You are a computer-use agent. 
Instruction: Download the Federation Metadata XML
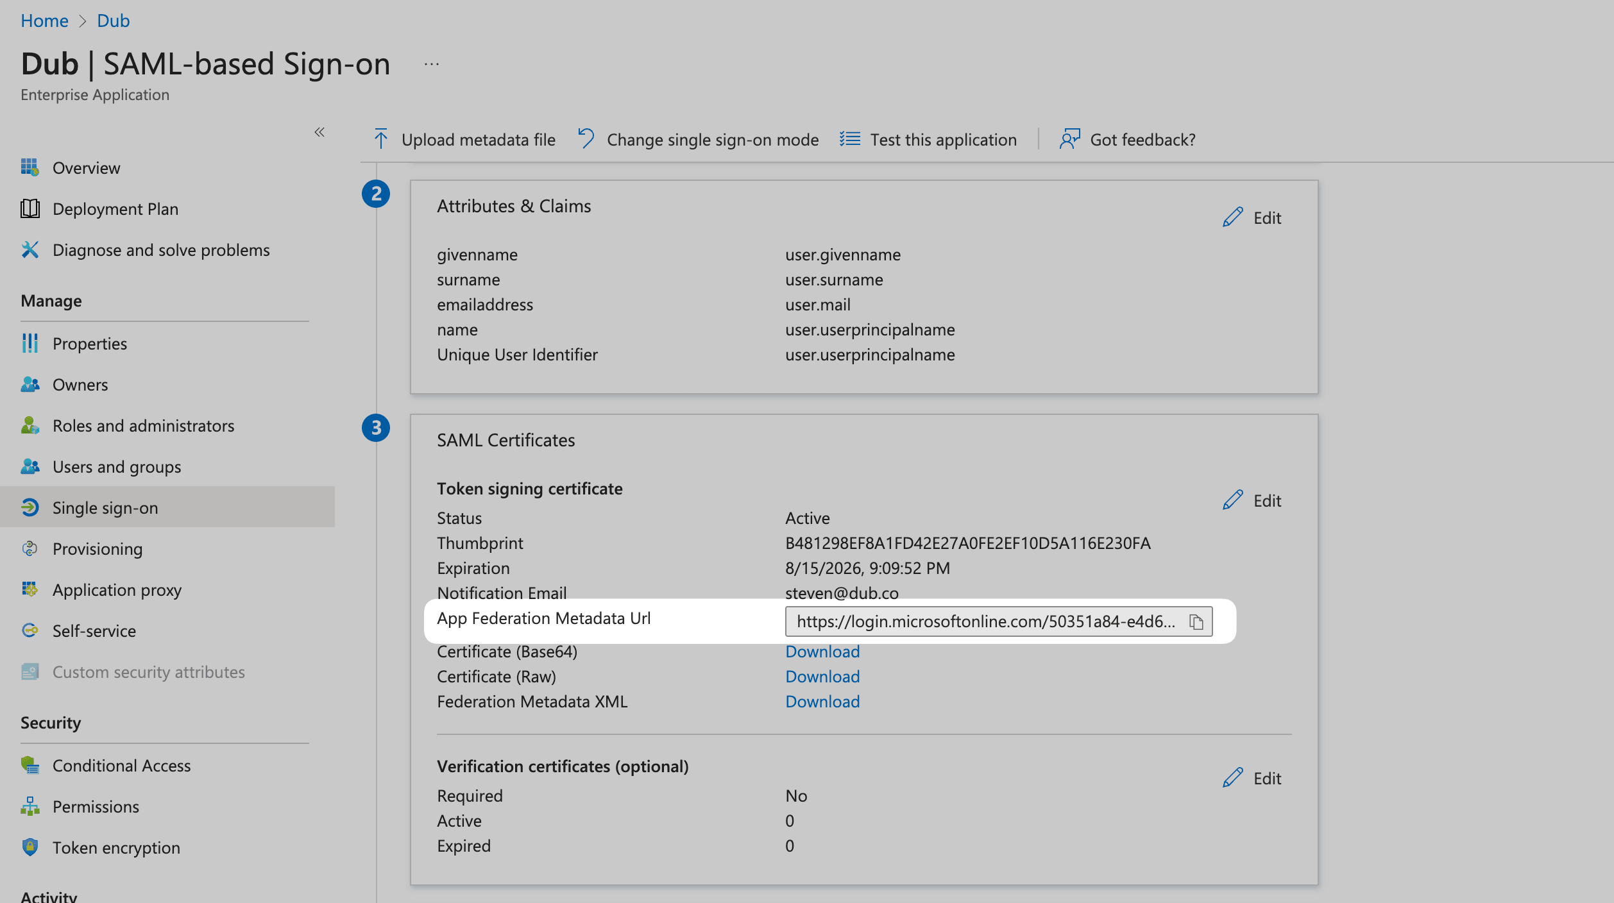[822, 701]
